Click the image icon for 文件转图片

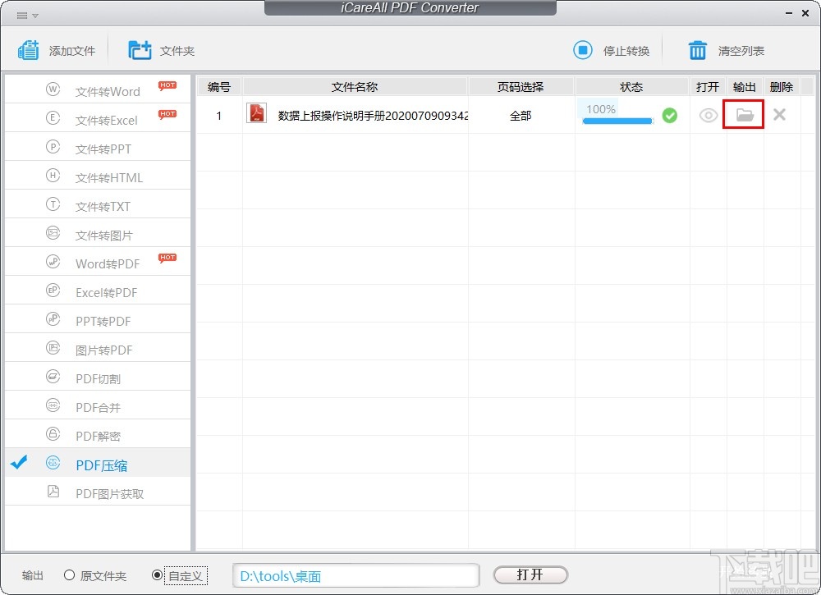click(x=53, y=233)
